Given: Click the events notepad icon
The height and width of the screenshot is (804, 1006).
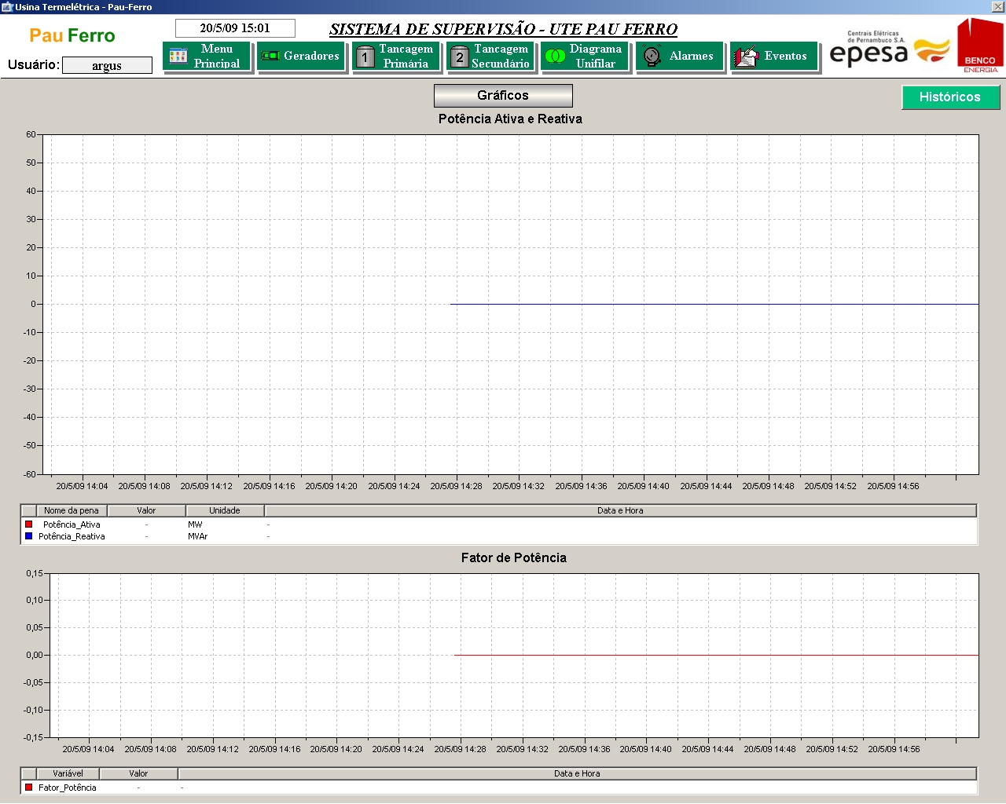Looking at the screenshot, I should [746, 57].
